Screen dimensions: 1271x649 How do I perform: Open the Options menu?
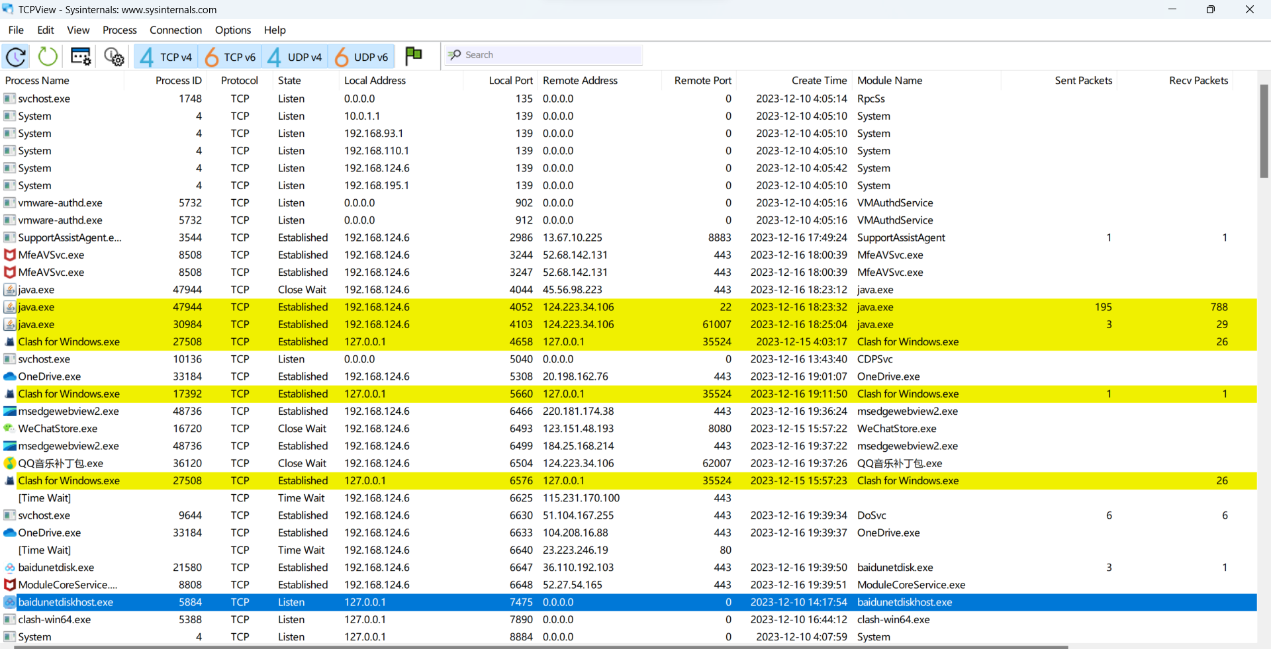pyautogui.click(x=232, y=30)
